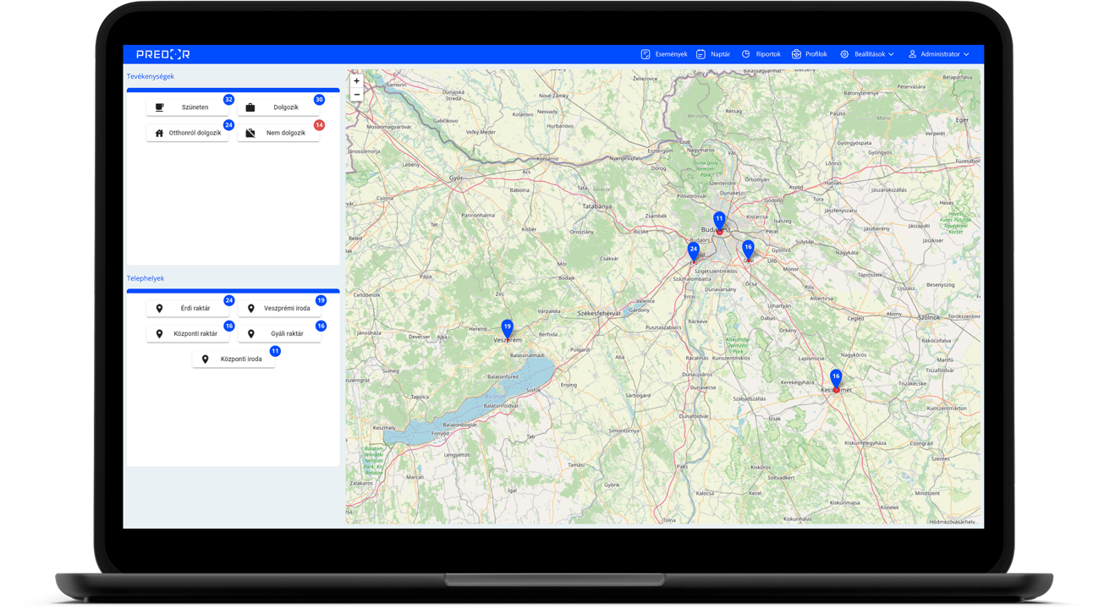Select the Központi raktár site button
Viewport: 1110px width, 609px height.
[x=187, y=334]
